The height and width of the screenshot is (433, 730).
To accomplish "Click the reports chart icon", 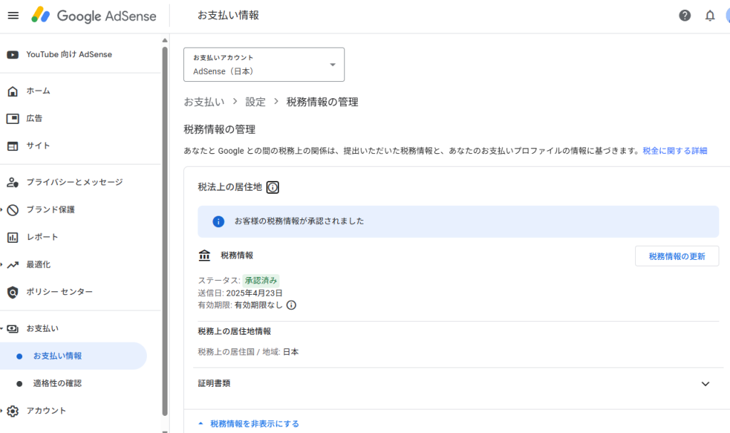I will (x=13, y=237).
